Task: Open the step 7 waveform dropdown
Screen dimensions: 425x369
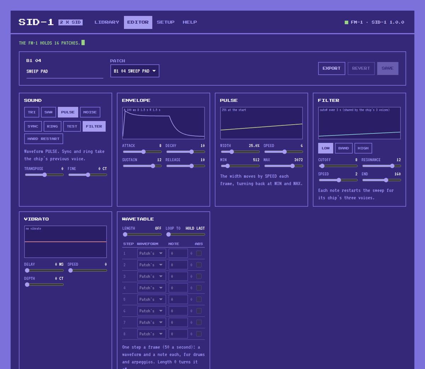Action: tap(152, 322)
